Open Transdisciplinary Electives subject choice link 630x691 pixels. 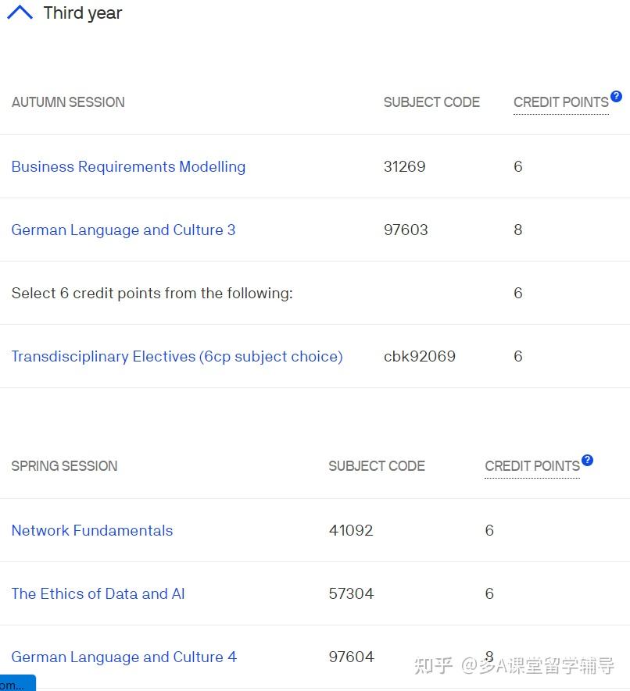(177, 357)
